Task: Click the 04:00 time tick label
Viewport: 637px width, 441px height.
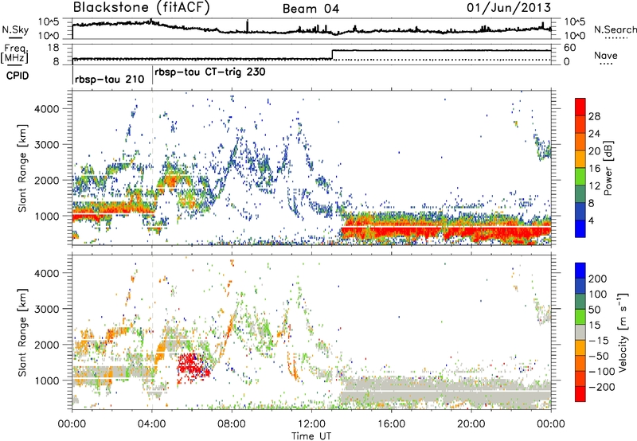Action: [152, 424]
